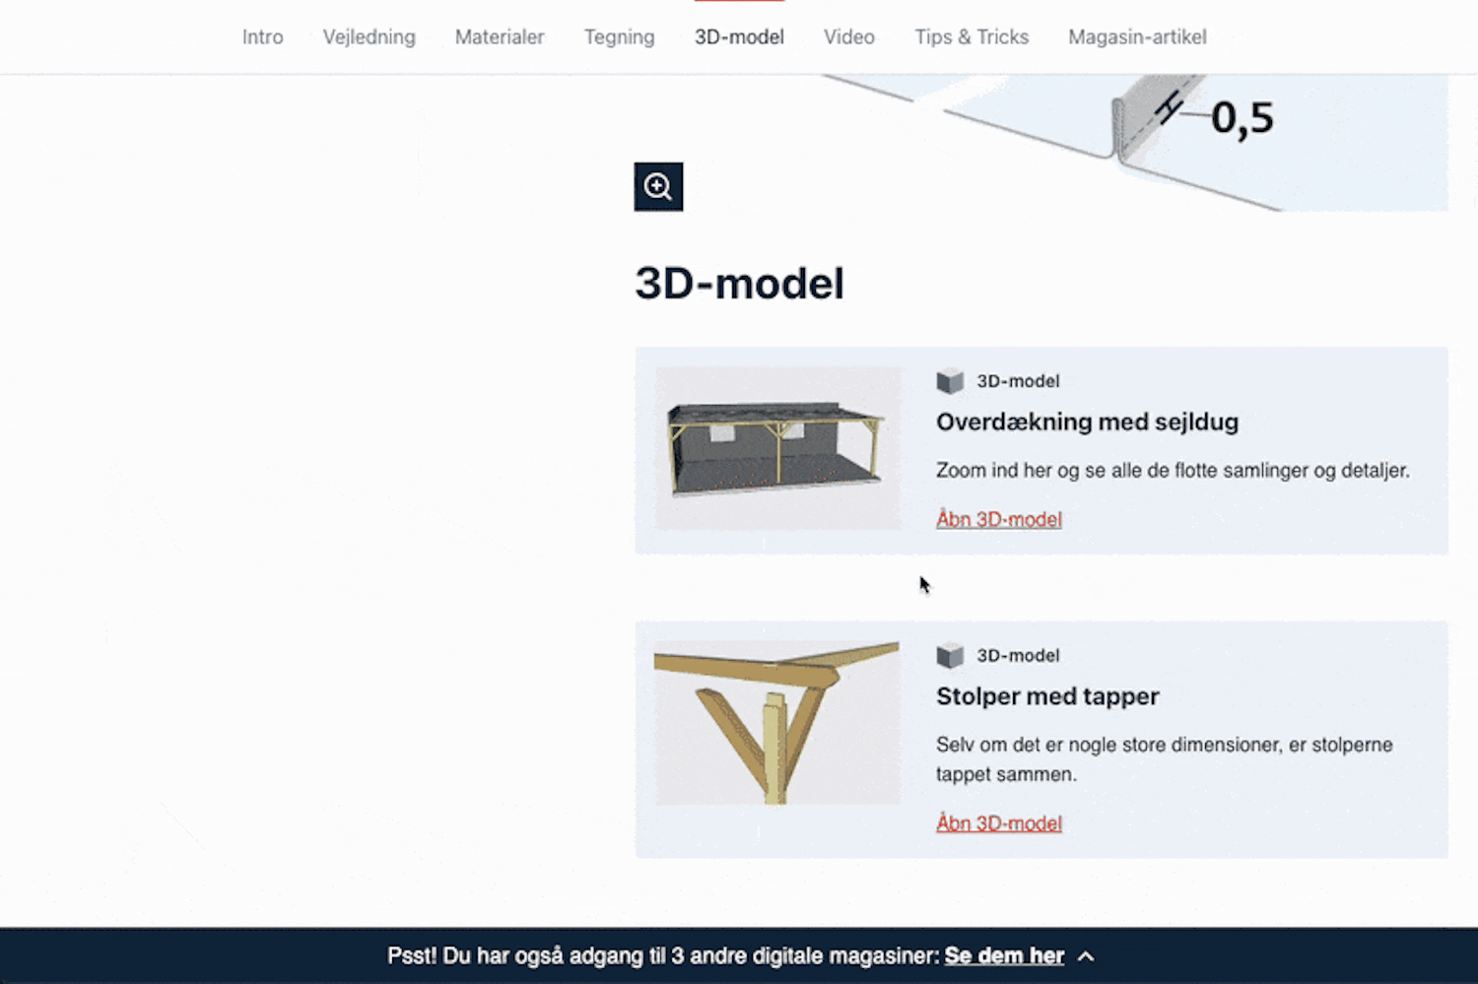Open the canopy structure 3D thumbnail

coord(778,449)
